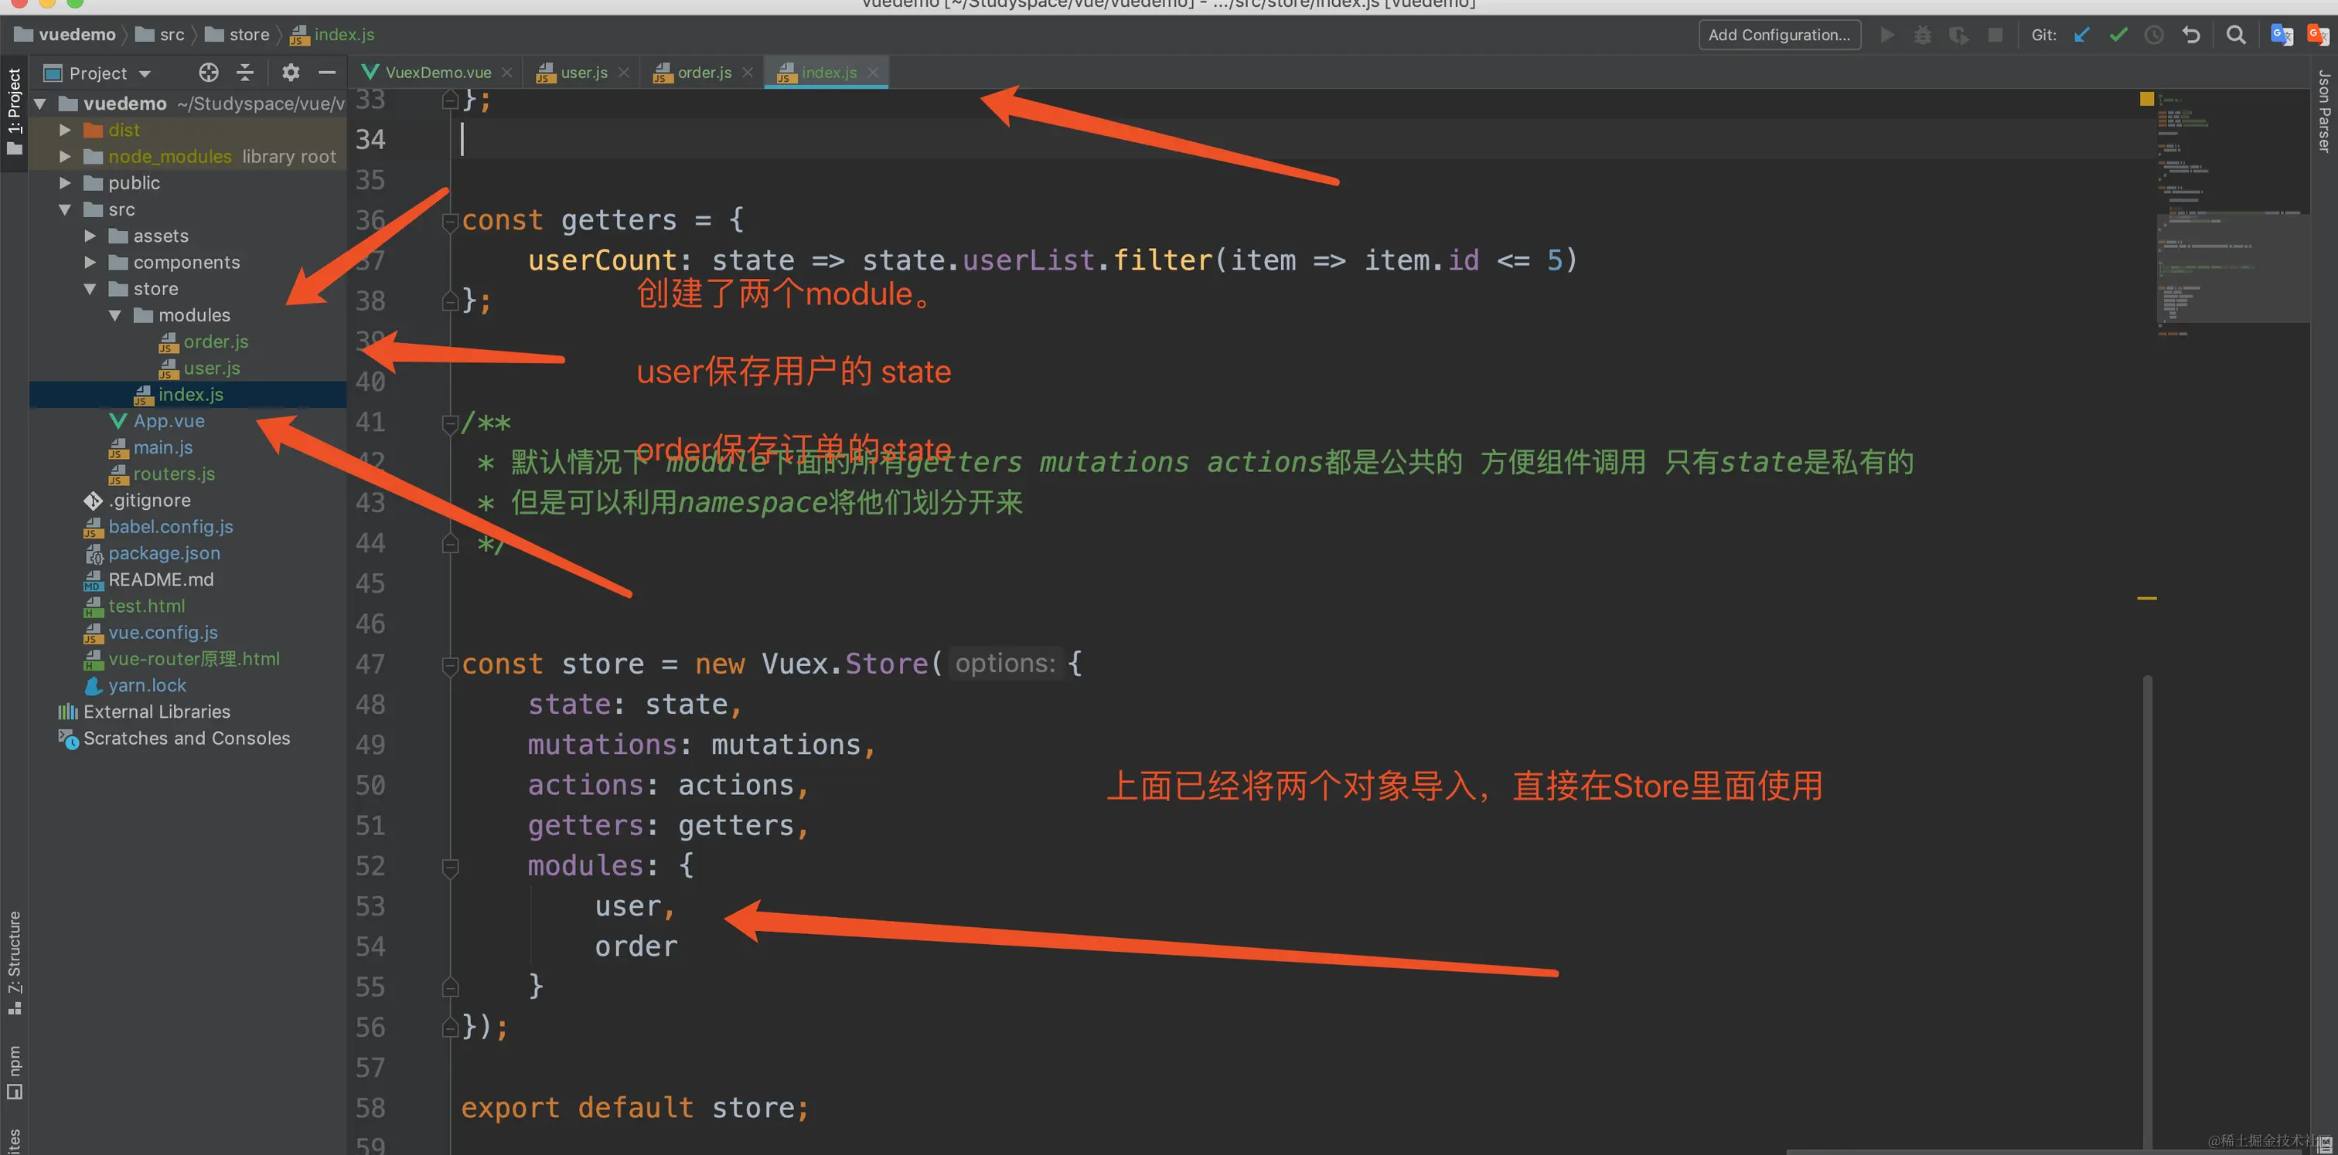Start debugging with the bug icon
The height and width of the screenshot is (1155, 2338).
point(1924,35)
